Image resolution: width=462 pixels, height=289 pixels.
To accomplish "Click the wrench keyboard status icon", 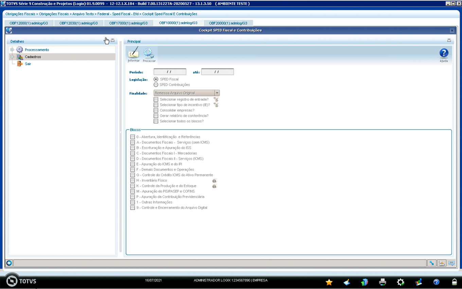I will (x=441, y=263).
